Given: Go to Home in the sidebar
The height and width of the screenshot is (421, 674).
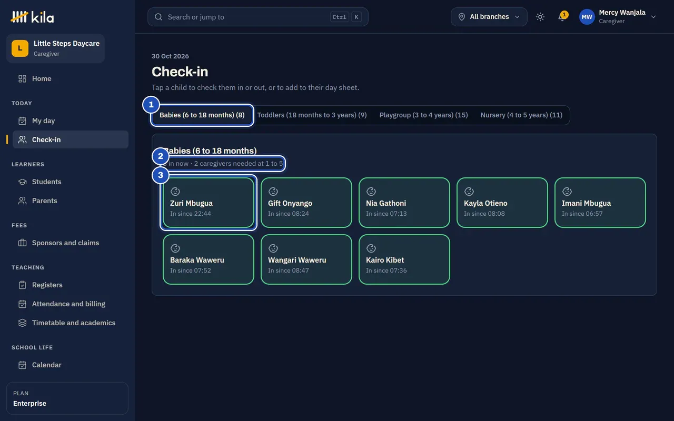Looking at the screenshot, I should pyautogui.click(x=71, y=79).
